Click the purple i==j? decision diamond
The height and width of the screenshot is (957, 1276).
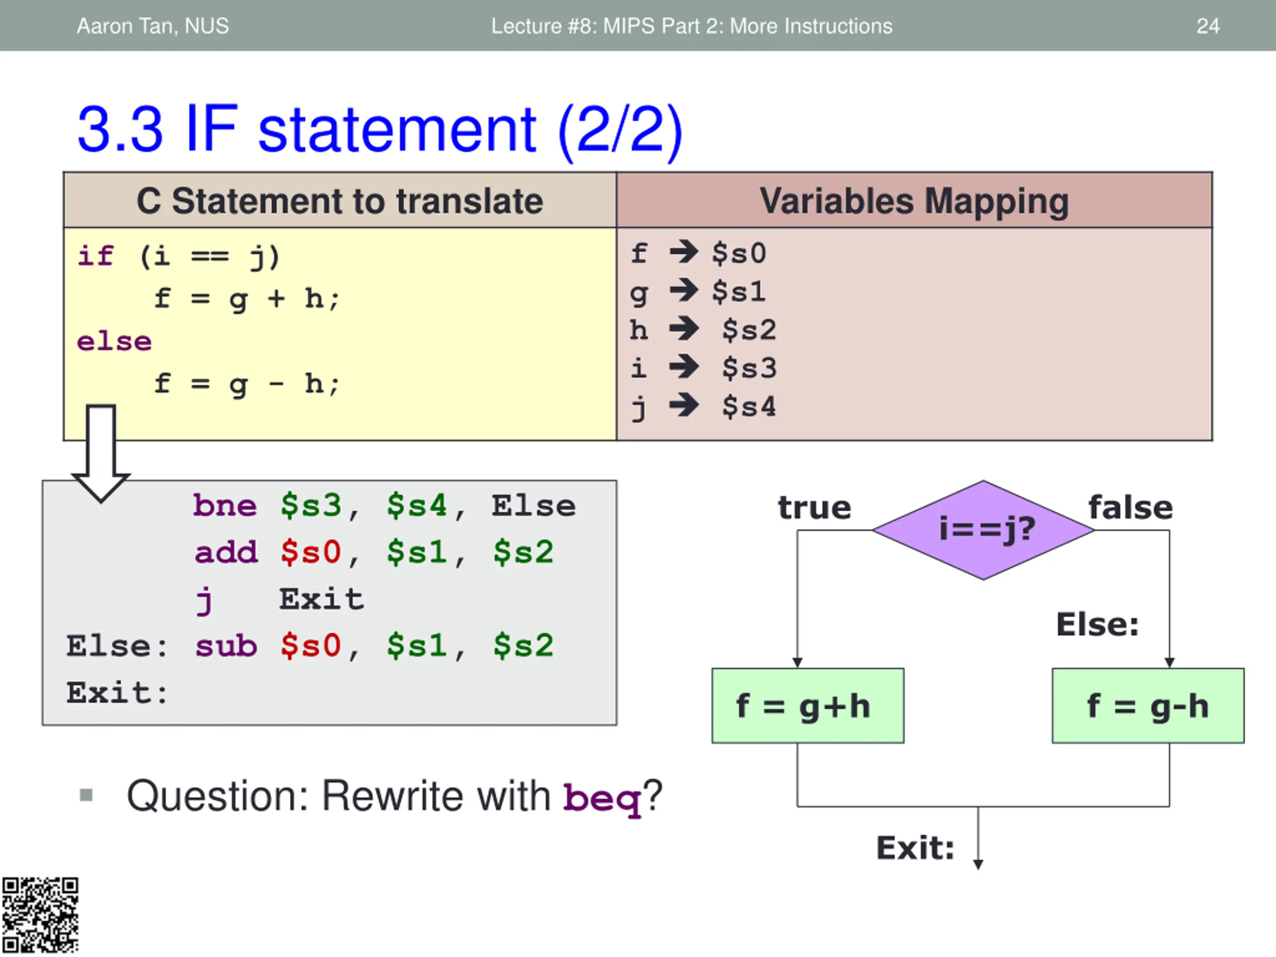pos(983,530)
